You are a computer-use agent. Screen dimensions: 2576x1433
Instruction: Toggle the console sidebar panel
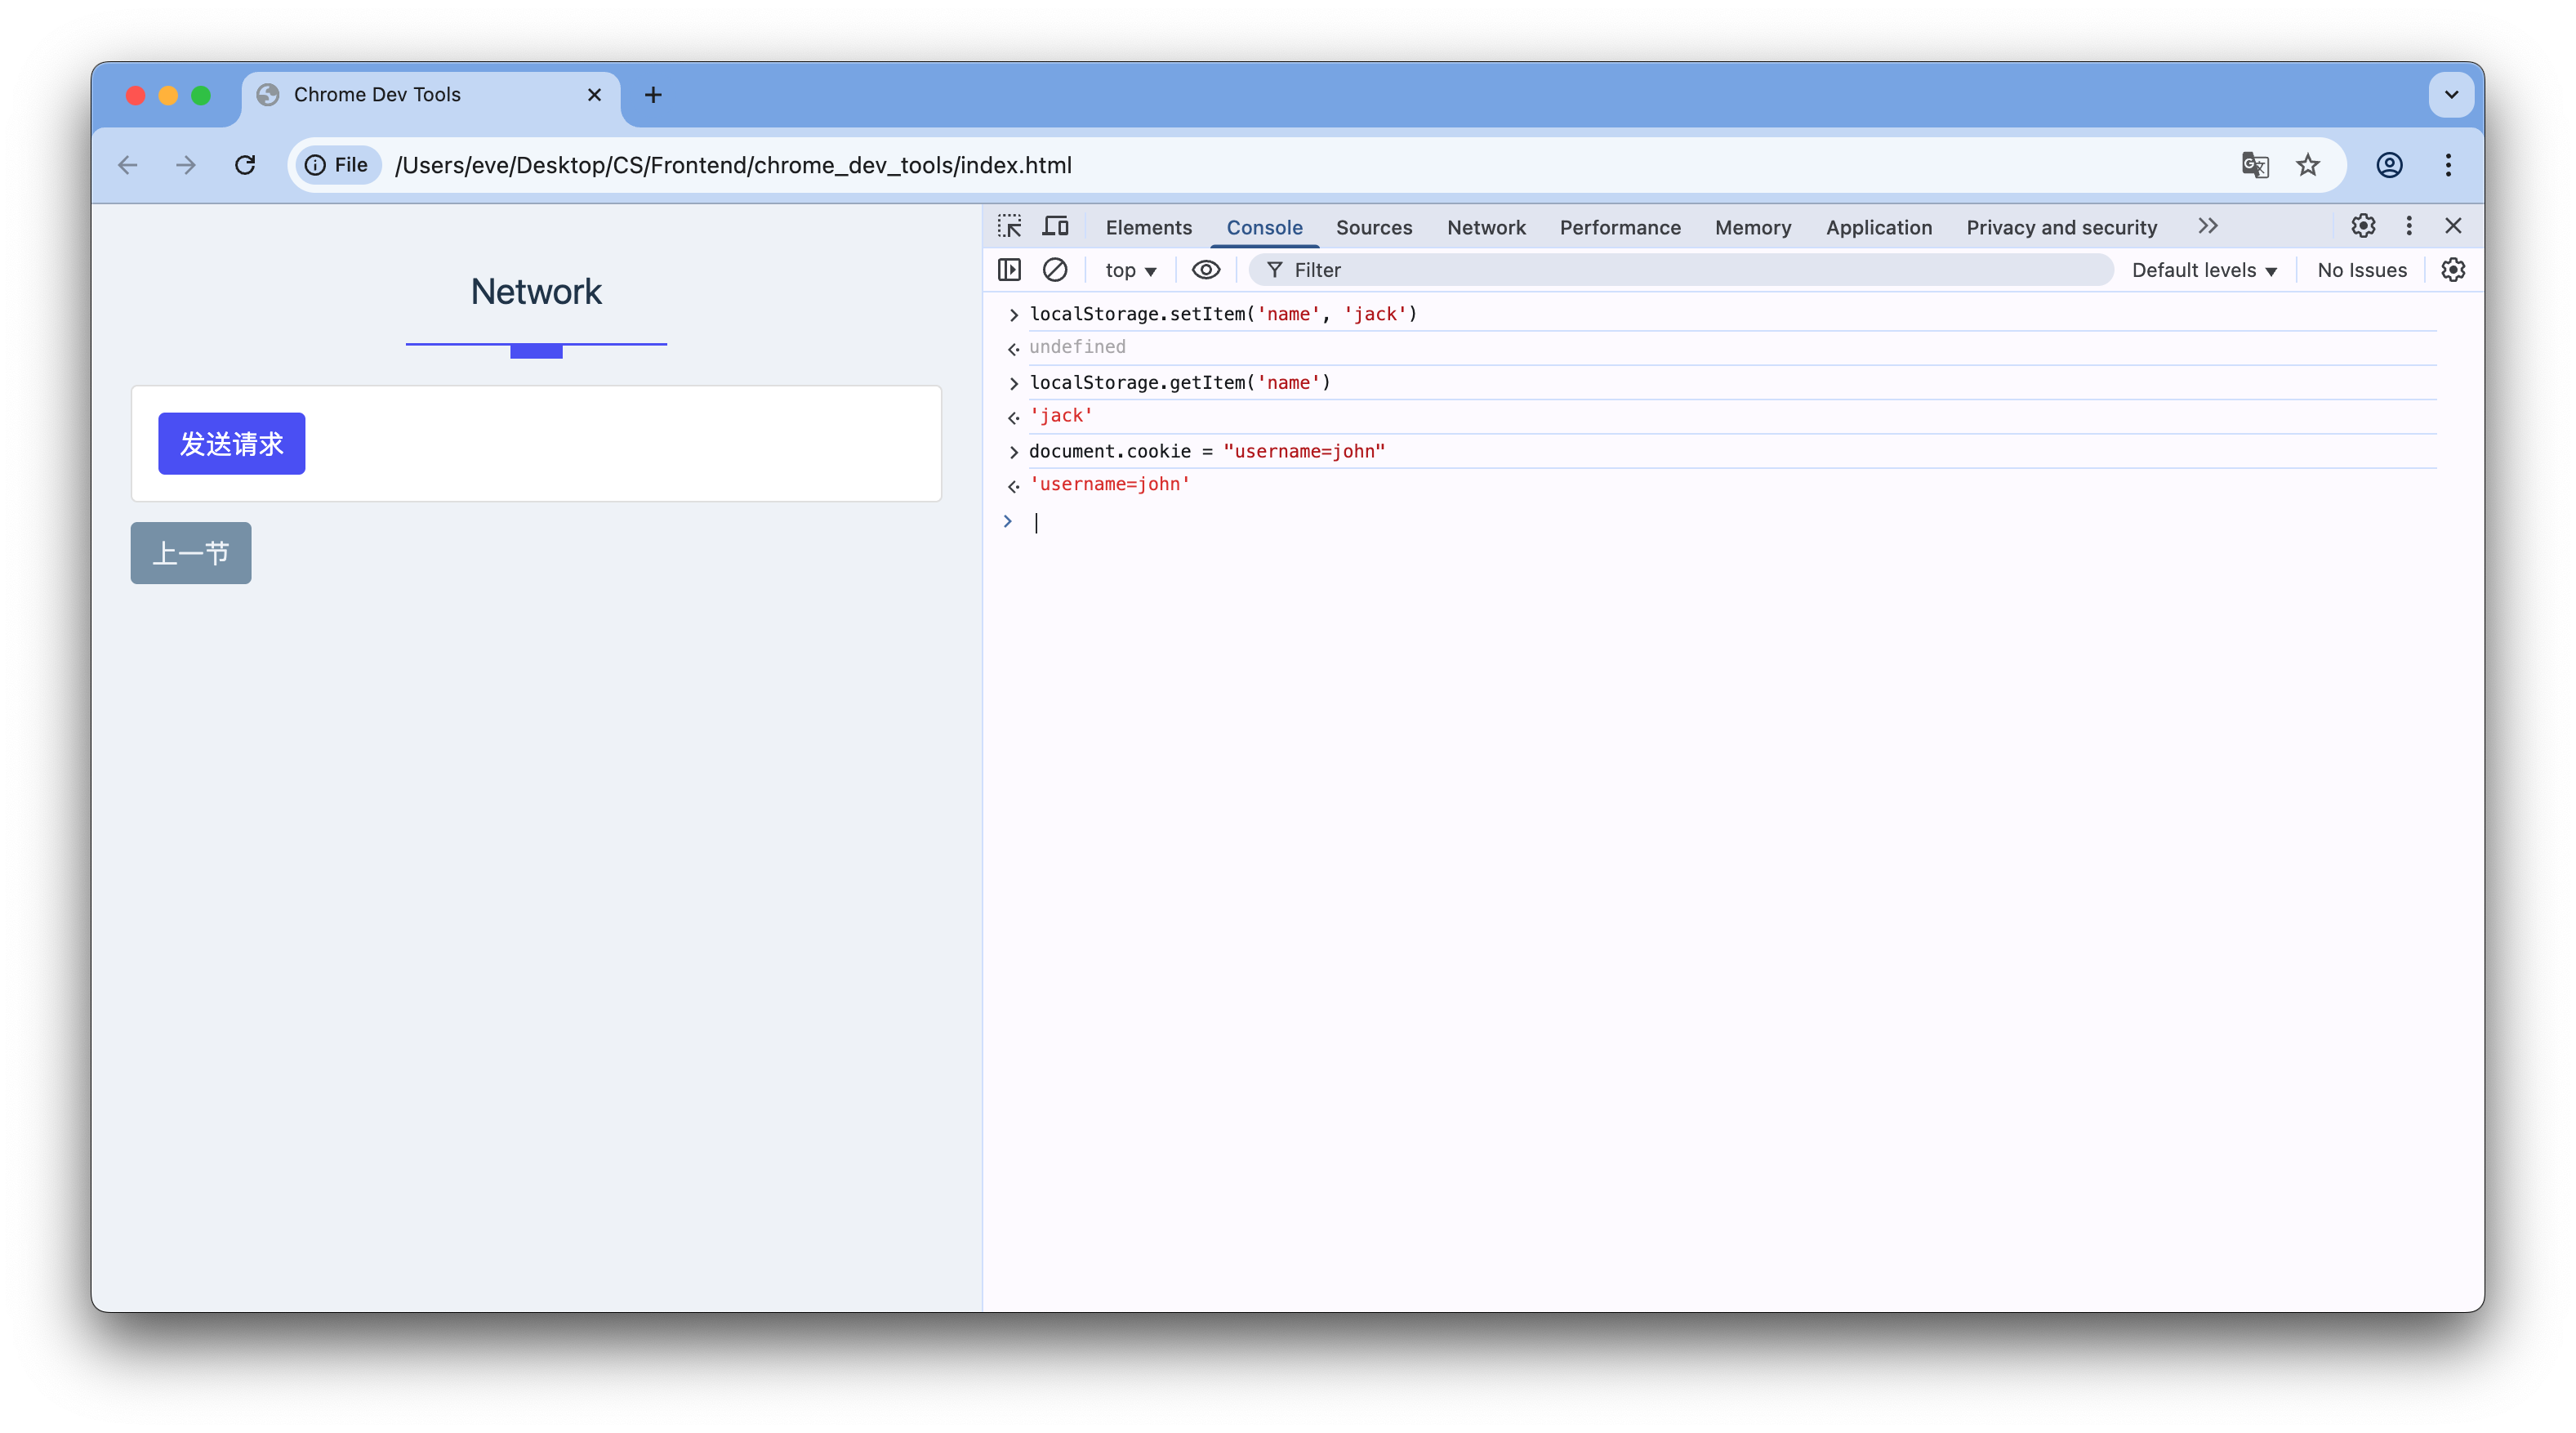1009,270
